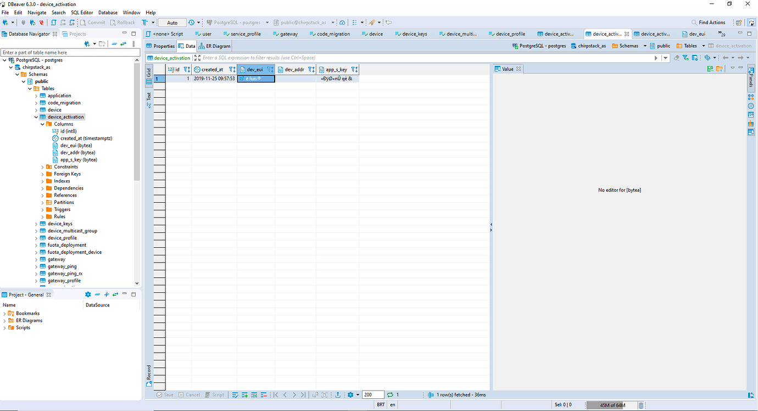The height and width of the screenshot is (411, 758).
Task: Refresh the query results
Action: pos(389,395)
